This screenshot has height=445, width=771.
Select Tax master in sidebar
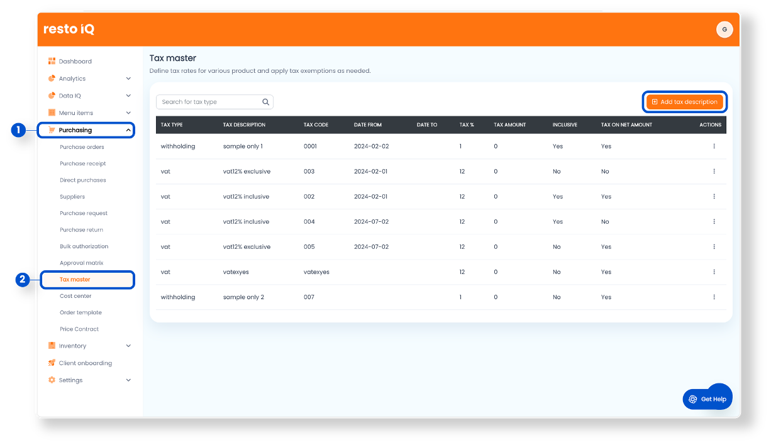pos(87,280)
